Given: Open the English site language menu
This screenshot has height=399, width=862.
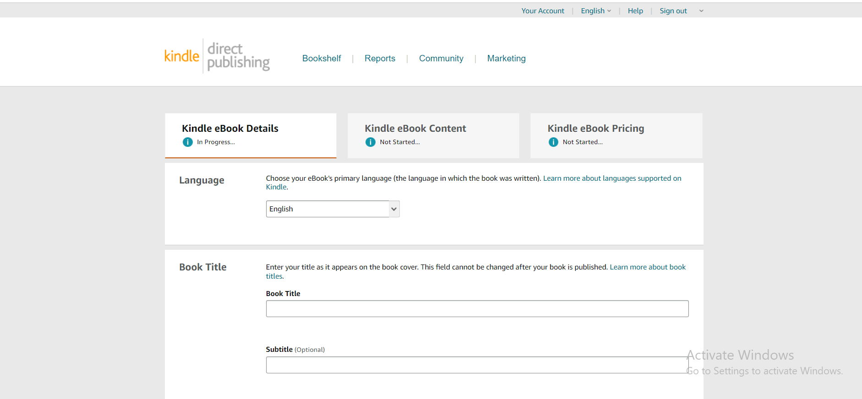Looking at the screenshot, I should point(596,11).
